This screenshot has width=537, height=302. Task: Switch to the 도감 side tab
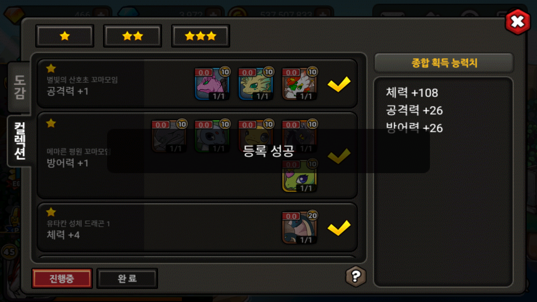pyautogui.click(x=19, y=87)
